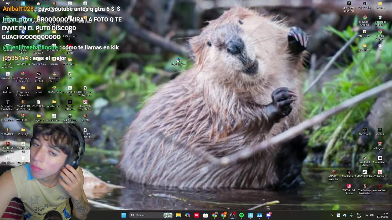Select the YandereSimulator desktop icon
This screenshot has height=220, width=392.
point(380,188)
